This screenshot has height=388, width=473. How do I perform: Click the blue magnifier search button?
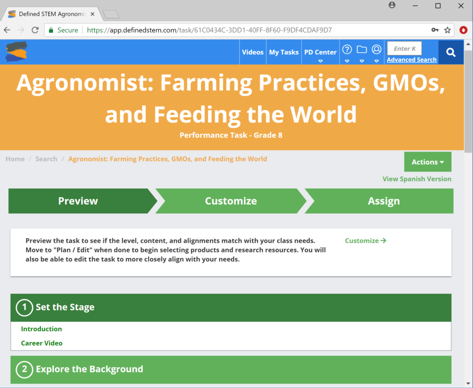[451, 52]
